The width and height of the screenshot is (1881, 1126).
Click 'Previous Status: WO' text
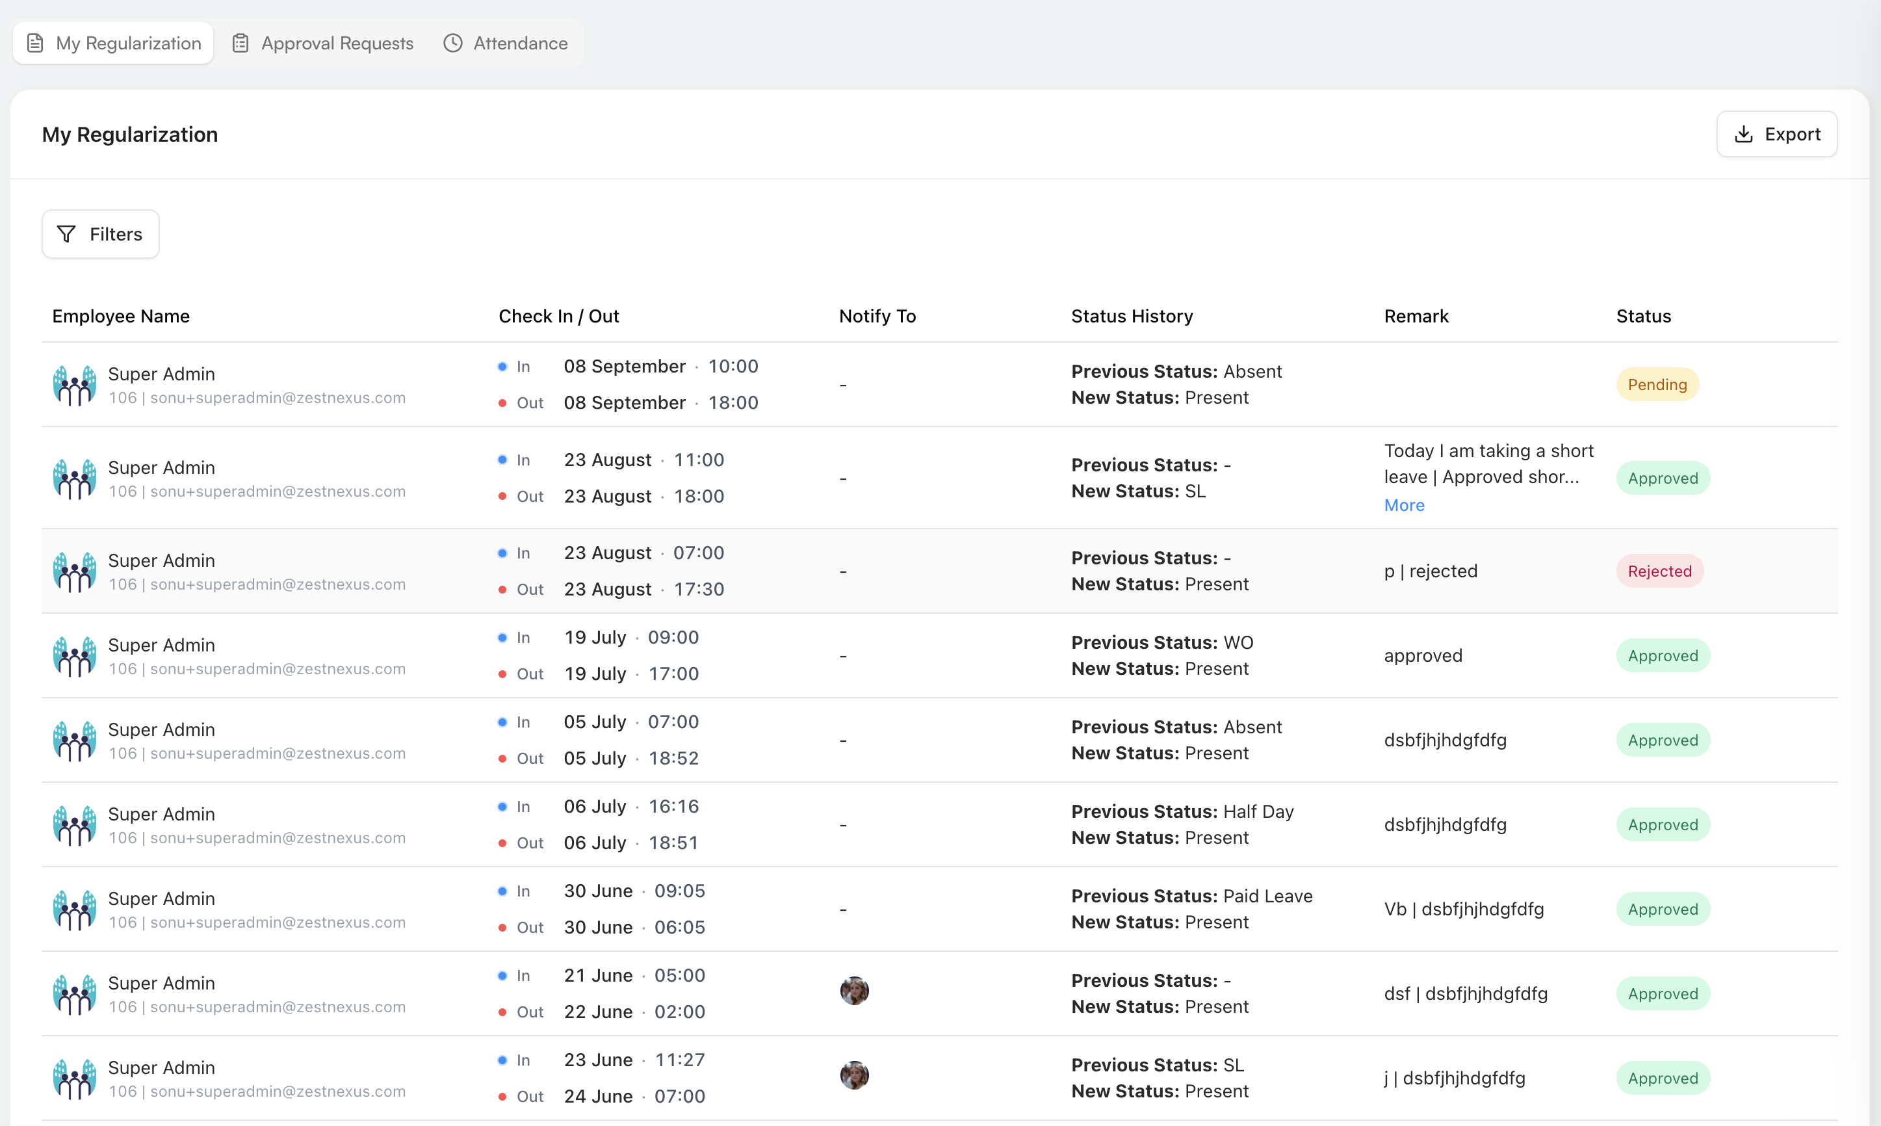[x=1162, y=643]
